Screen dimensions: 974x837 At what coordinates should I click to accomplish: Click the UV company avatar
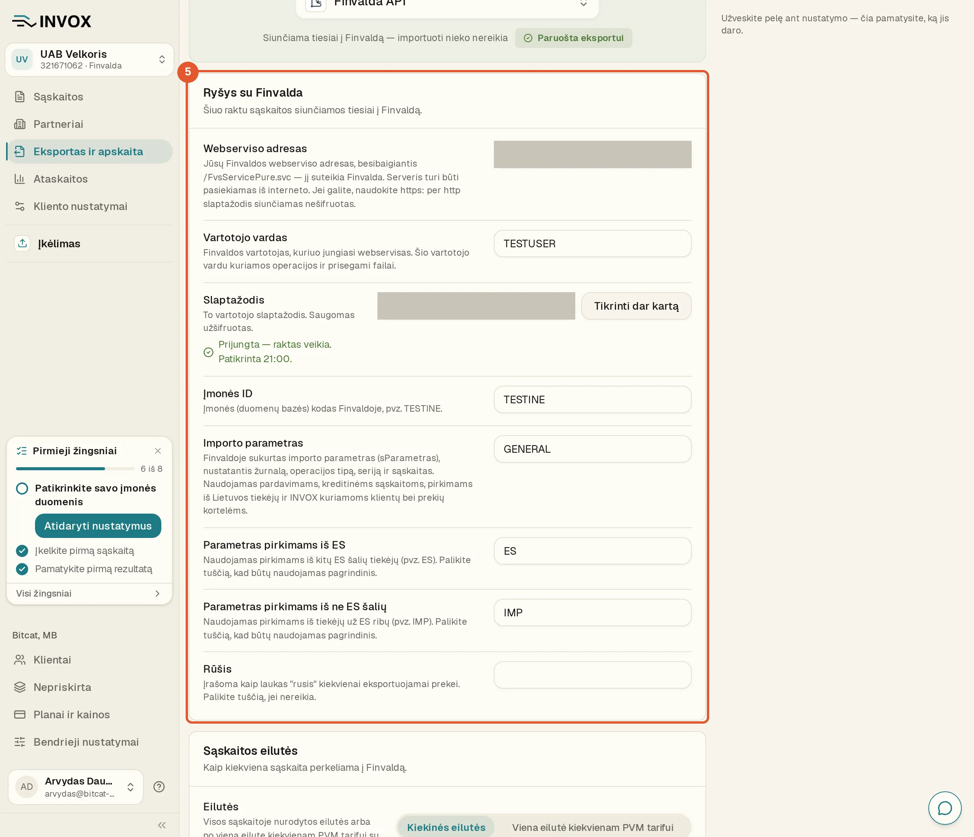[x=22, y=60]
